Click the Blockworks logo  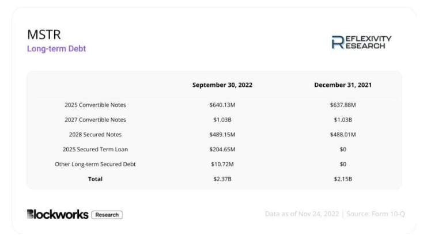(x=58, y=214)
